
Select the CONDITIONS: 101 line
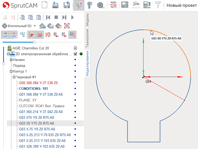(33, 89)
